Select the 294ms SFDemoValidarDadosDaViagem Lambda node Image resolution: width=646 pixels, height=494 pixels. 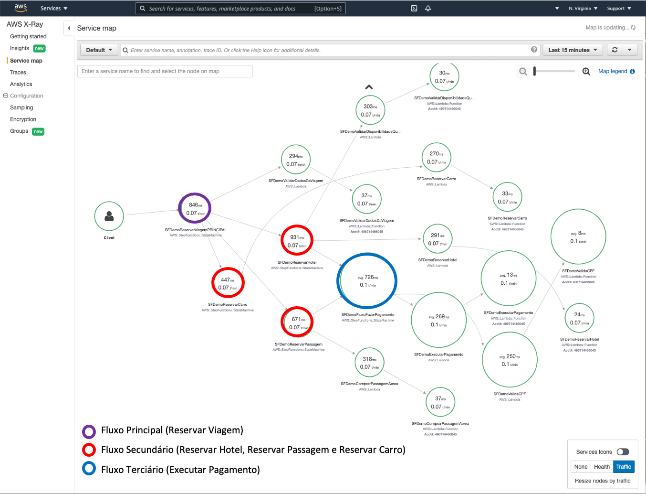point(296,160)
